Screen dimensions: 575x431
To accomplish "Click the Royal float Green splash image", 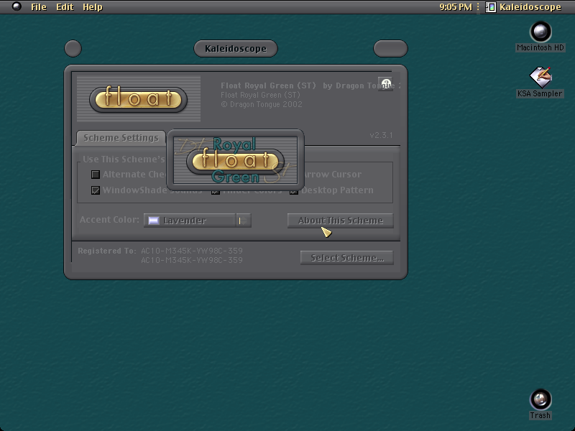I will (236, 160).
